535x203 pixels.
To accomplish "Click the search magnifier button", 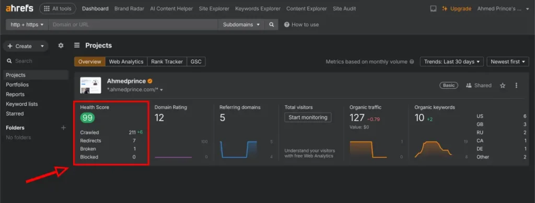I will (271, 25).
